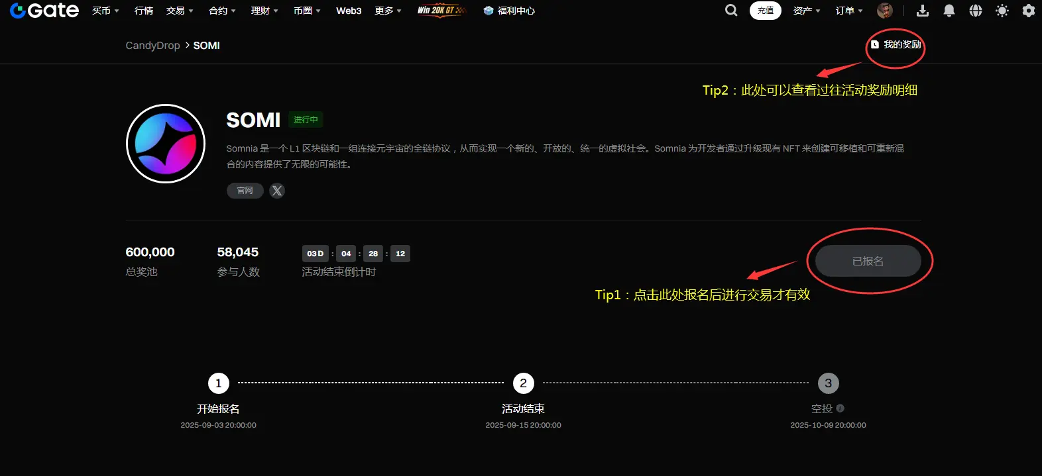Click the 我的奖励 document icon
Image resolution: width=1042 pixels, height=476 pixels.
[875, 44]
